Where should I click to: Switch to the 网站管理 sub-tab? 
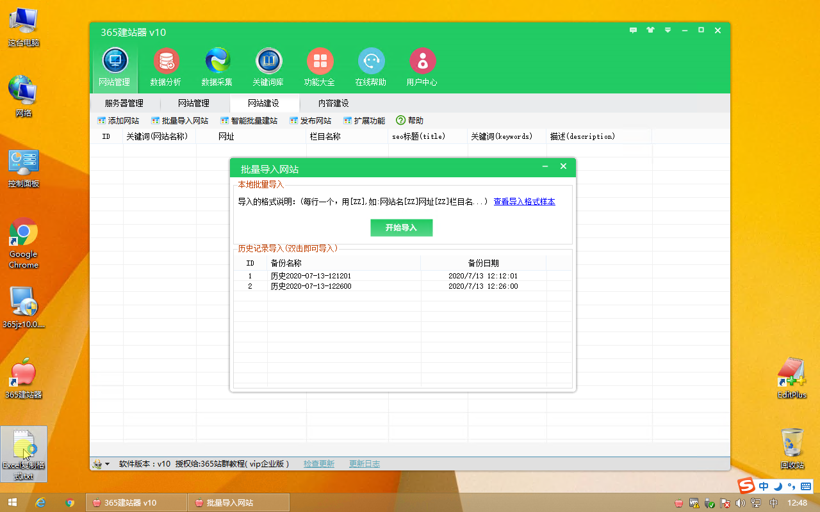193,103
